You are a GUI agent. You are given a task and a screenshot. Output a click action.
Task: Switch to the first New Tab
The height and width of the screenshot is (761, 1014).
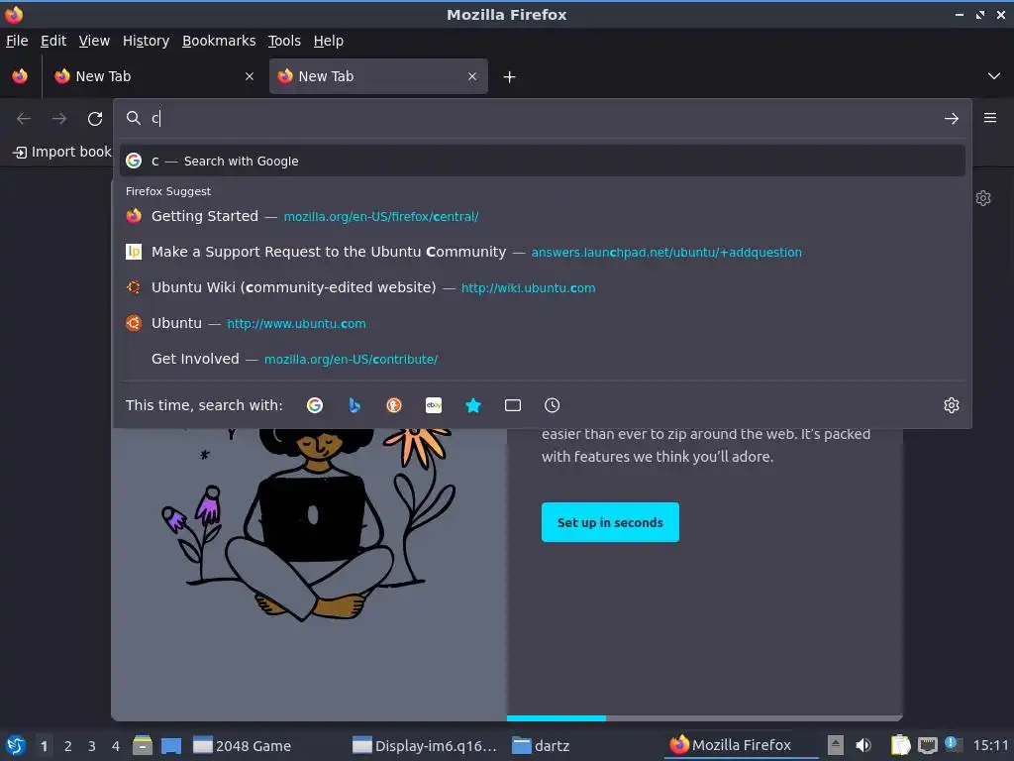pyautogui.click(x=153, y=76)
